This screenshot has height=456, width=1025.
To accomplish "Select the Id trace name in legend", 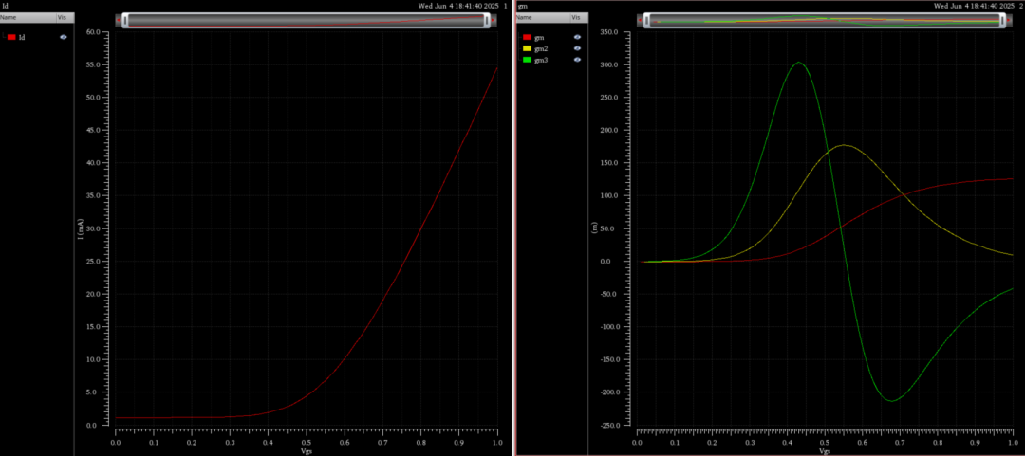I will [22, 37].
